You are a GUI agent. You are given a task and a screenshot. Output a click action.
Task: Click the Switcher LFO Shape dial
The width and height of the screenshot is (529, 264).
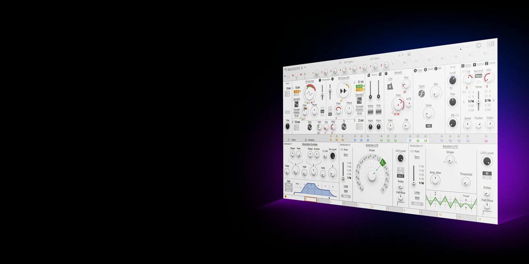tap(372, 175)
